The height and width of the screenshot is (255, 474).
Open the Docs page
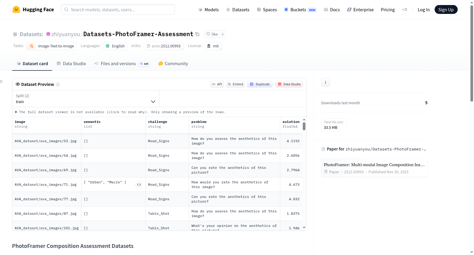[332, 10]
